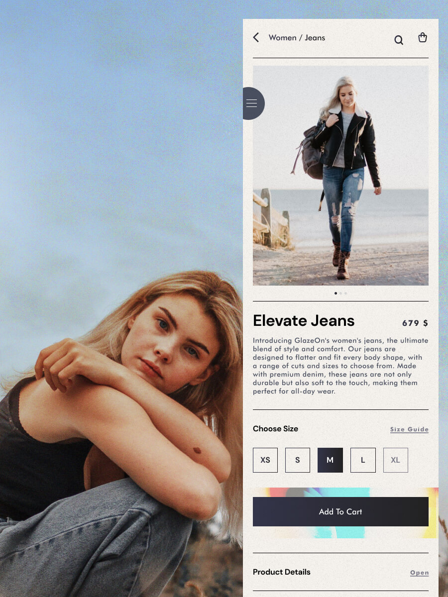This screenshot has height=597, width=448.
Task: Jump to the second carousel dot
Action: 340,293
